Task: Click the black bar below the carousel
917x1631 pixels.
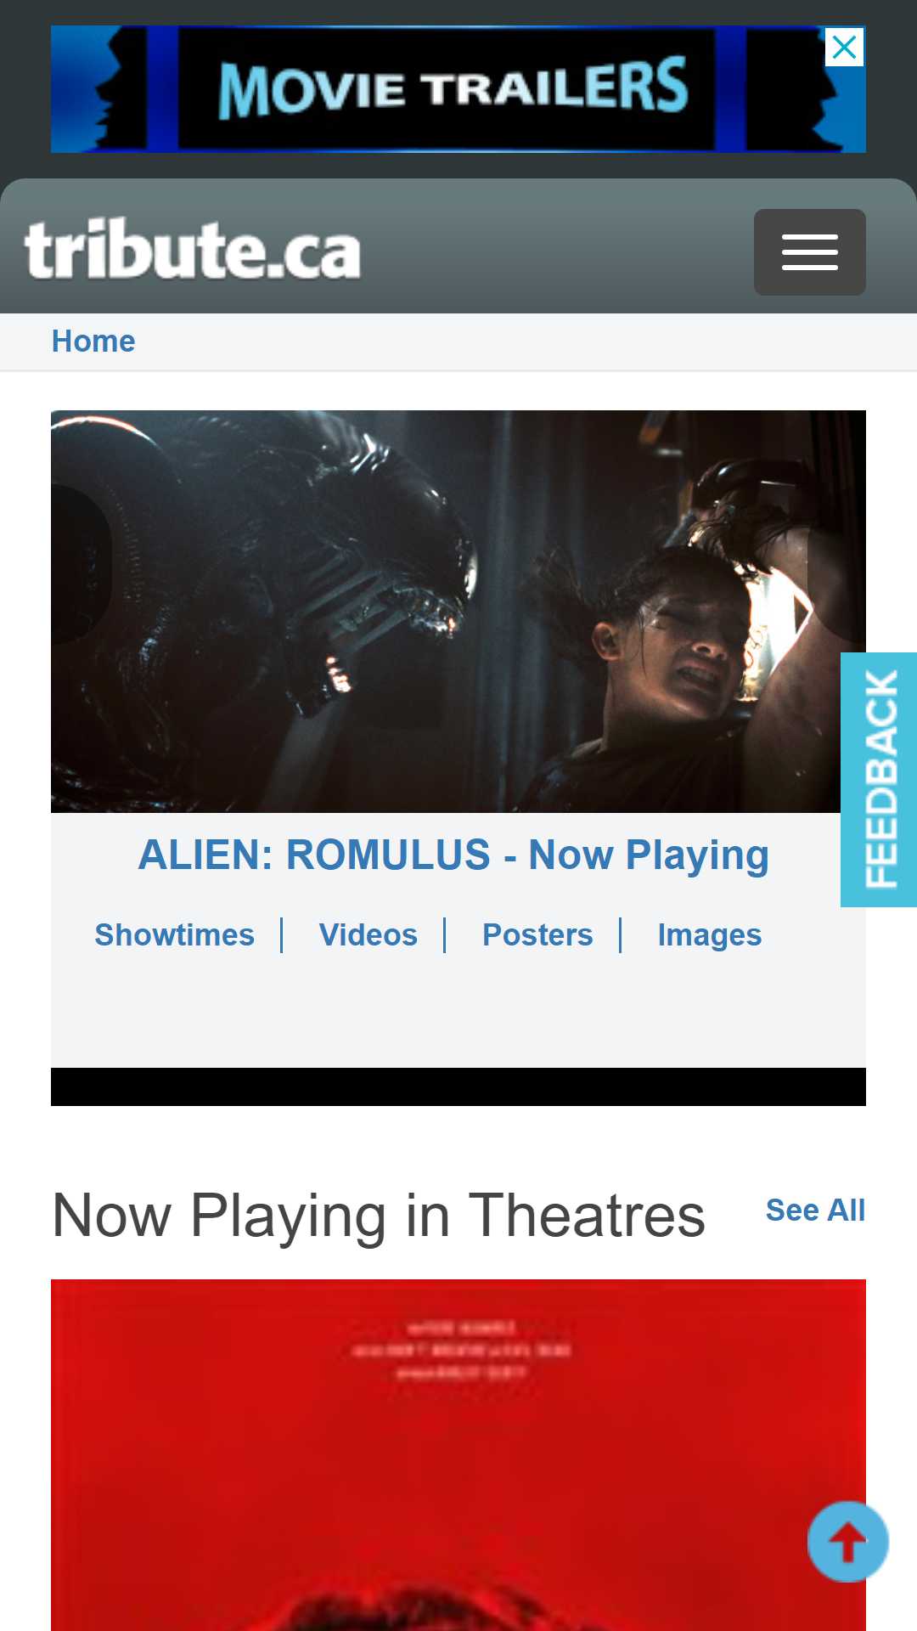Action: (458, 1086)
